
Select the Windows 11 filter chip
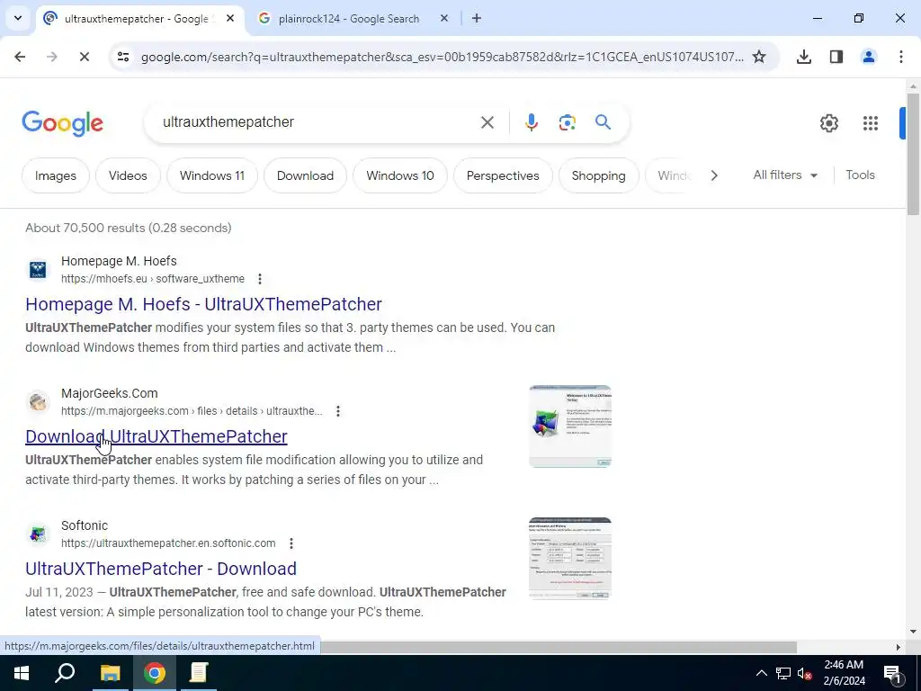[212, 175]
